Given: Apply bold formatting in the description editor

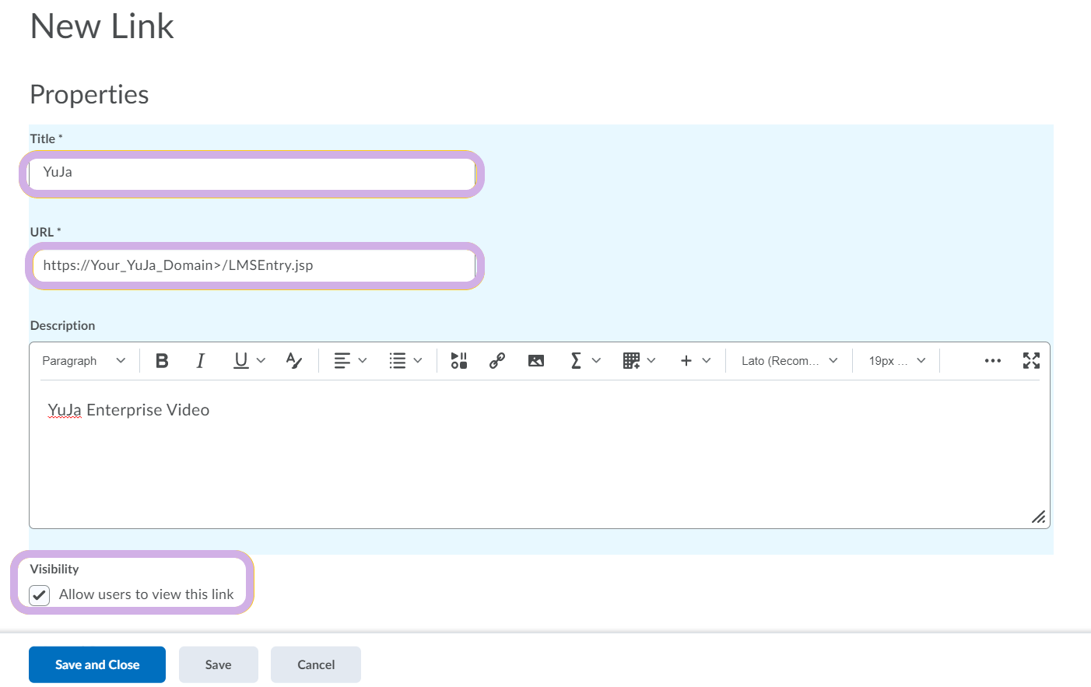Looking at the screenshot, I should click(162, 361).
